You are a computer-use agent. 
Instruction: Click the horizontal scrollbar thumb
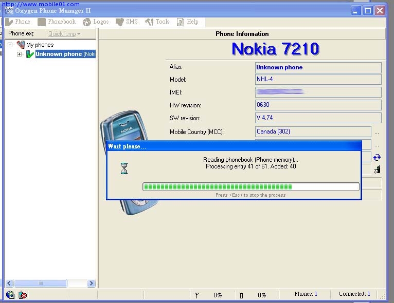point(41,283)
